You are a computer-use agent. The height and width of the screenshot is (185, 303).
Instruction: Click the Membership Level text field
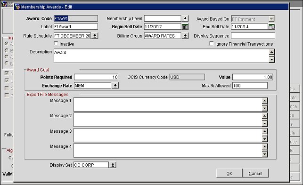[x=163, y=18]
